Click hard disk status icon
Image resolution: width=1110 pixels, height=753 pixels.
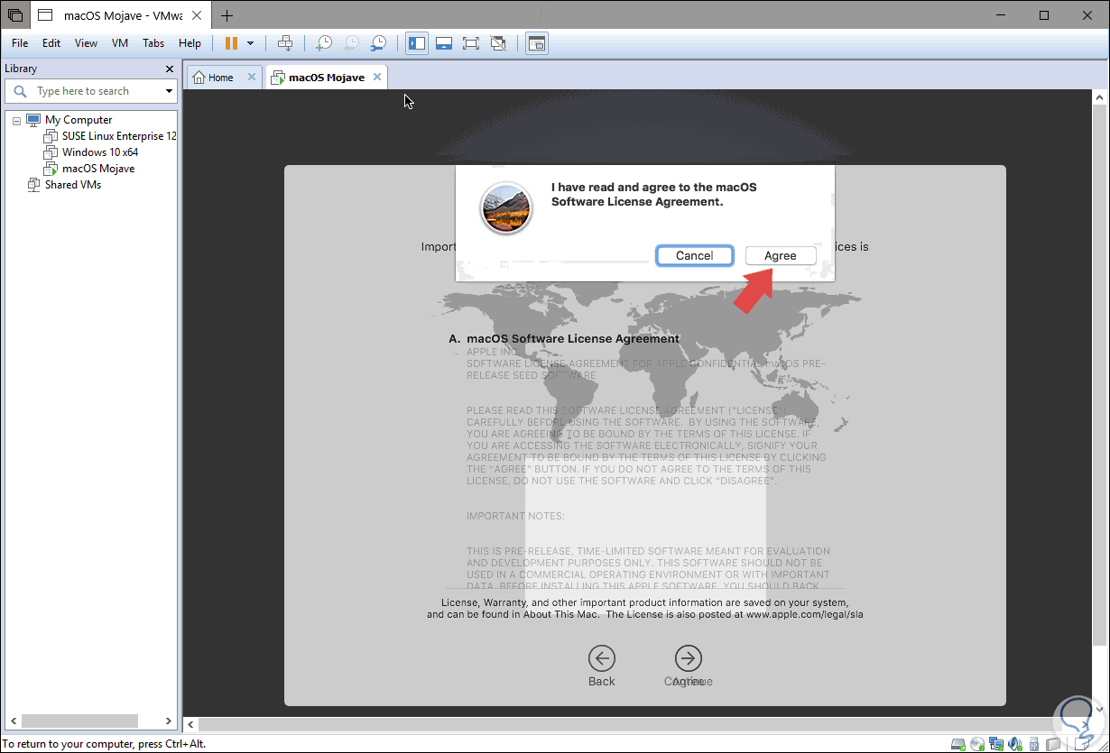[x=960, y=744]
